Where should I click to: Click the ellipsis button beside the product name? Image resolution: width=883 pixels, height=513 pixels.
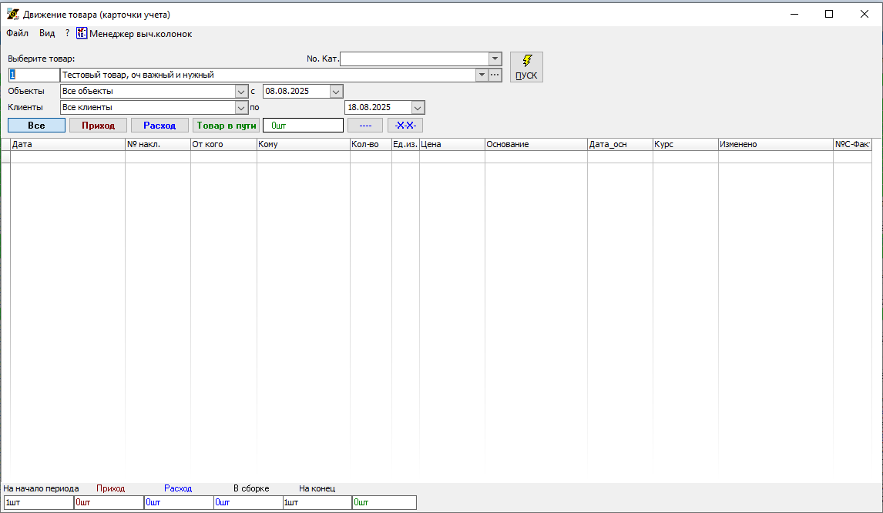pyautogui.click(x=495, y=75)
